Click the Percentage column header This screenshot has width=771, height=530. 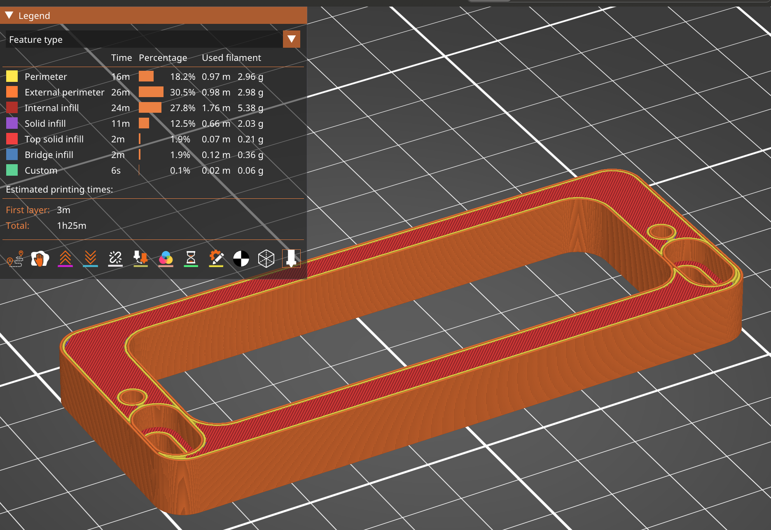(x=163, y=58)
